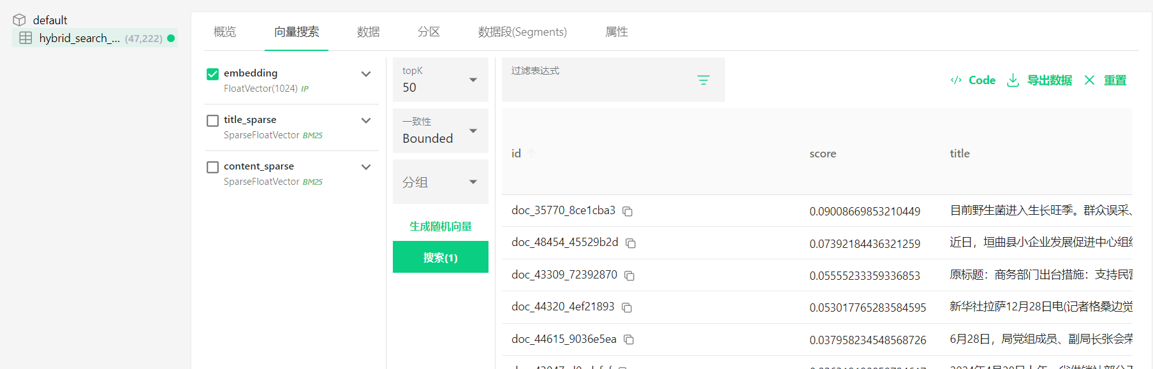Uncheck the embedding vector field
This screenshot has height=369, width=1153.
pyautogui.click(x=213, y=74)
